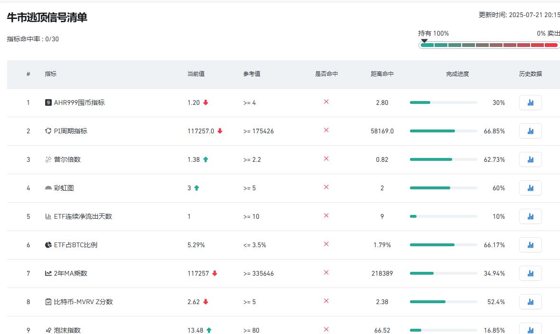
Task: Open the PI周期指标 indicator link
Action: tap(70, 131)
